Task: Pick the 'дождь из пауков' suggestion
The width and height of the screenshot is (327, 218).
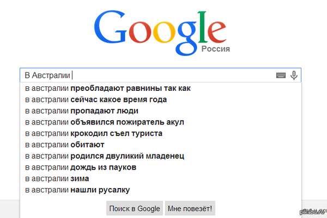Action: [80, 167]
